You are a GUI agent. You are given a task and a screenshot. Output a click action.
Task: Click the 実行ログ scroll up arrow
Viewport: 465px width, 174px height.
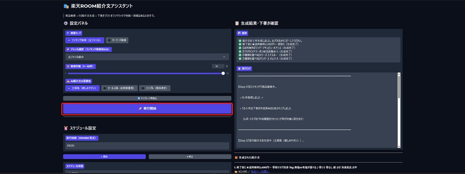pos(399,74)
